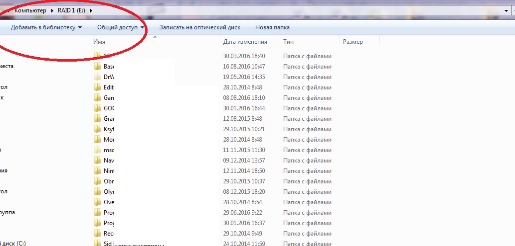Viewport: 515px width, 246px height.
Task: Click the date '12.08.2015 8:48'
Action: [242, 119]
